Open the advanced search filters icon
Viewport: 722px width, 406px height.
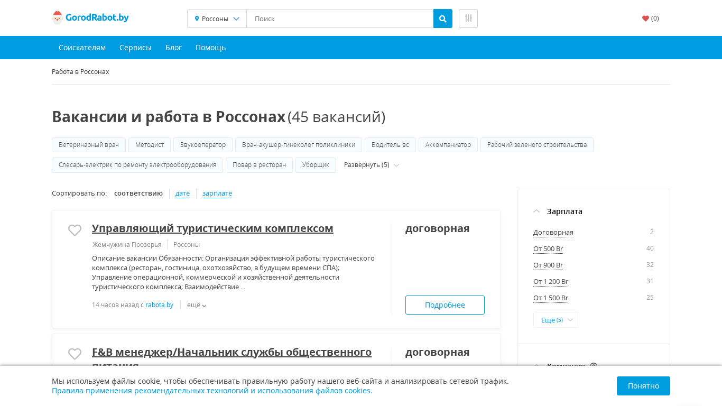[x=468, y=19]
